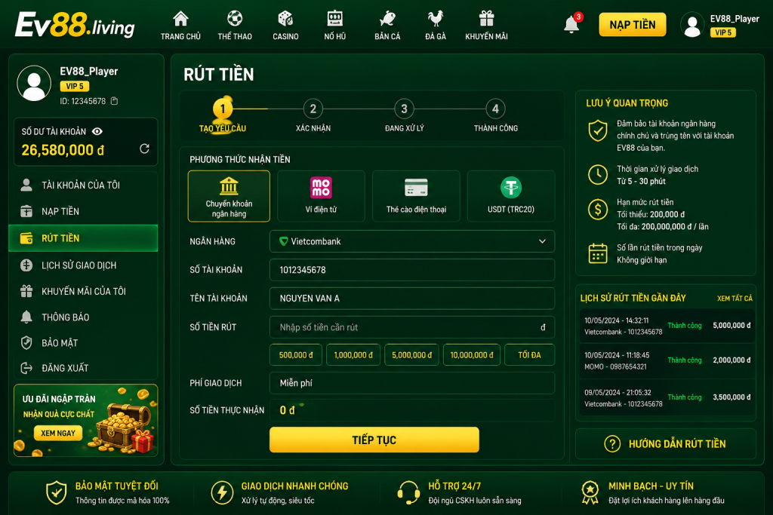Click the 5,000,000 đ history row
The image size is (773, 515).
click(667, 326)
